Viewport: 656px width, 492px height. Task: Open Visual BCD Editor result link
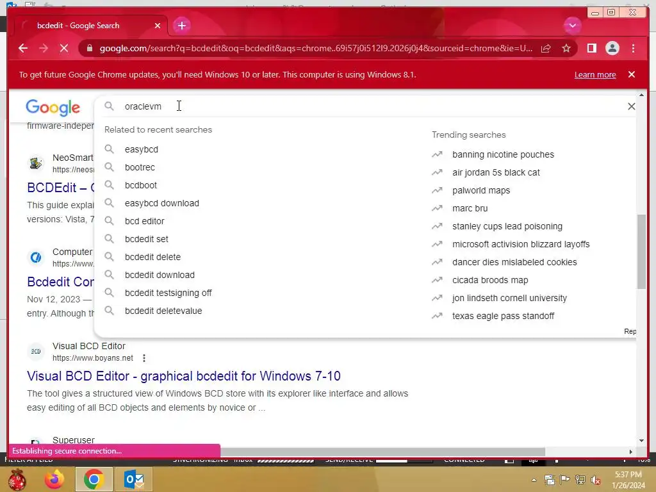tap(184, 376)
